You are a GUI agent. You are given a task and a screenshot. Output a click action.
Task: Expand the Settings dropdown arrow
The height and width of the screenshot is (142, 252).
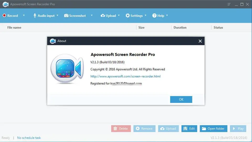tap(146, 15)
